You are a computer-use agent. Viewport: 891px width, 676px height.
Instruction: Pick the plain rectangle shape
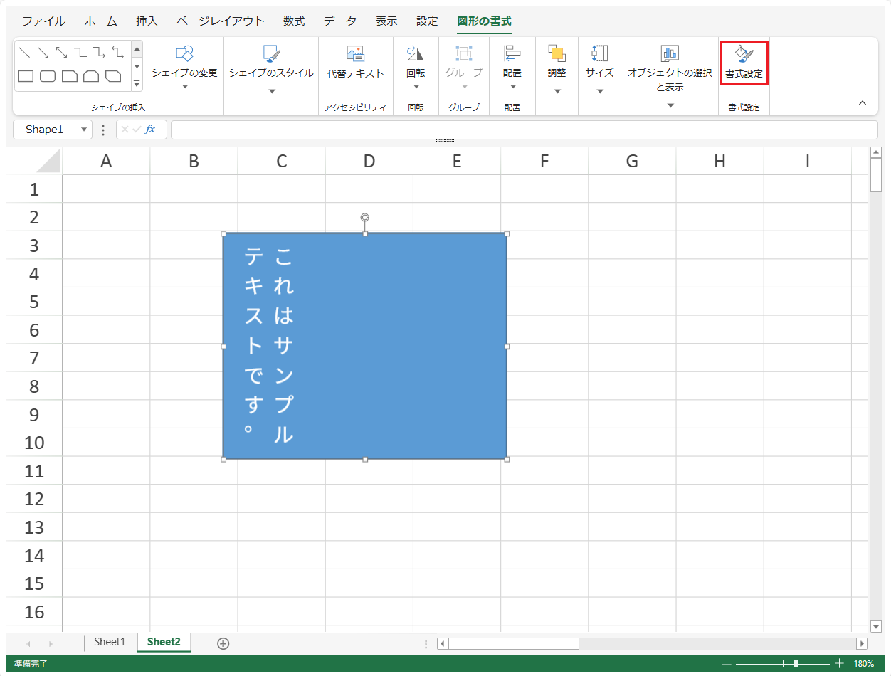[x=26, y=76]
